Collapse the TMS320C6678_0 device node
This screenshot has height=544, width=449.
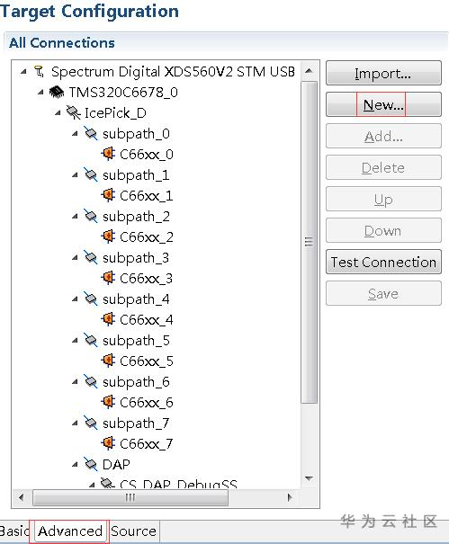coord(41,93)
